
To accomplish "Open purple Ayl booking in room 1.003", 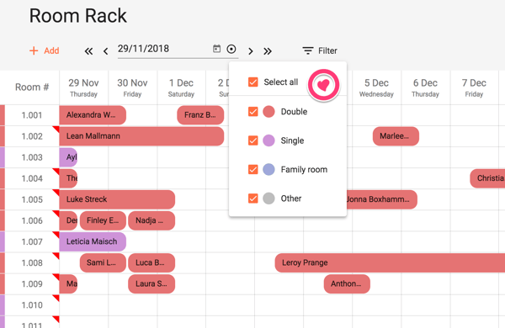I will [x=68, y=157].
